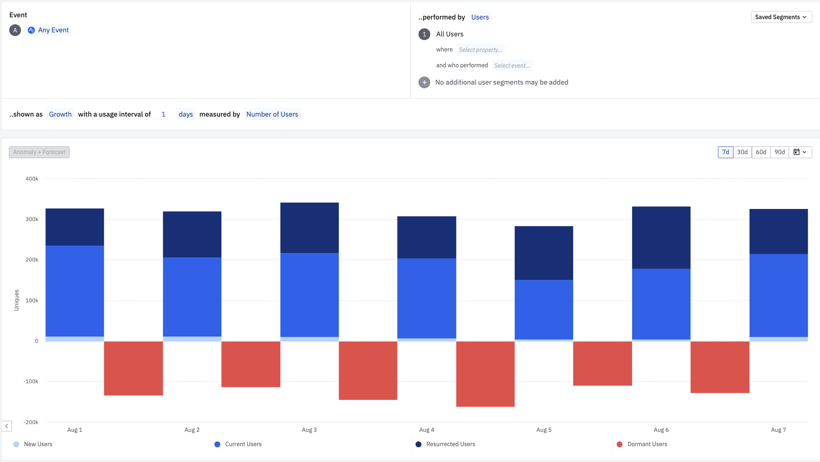Open the calendar date picker
Screen dimensions: 820x462
[x=800, y=152]
